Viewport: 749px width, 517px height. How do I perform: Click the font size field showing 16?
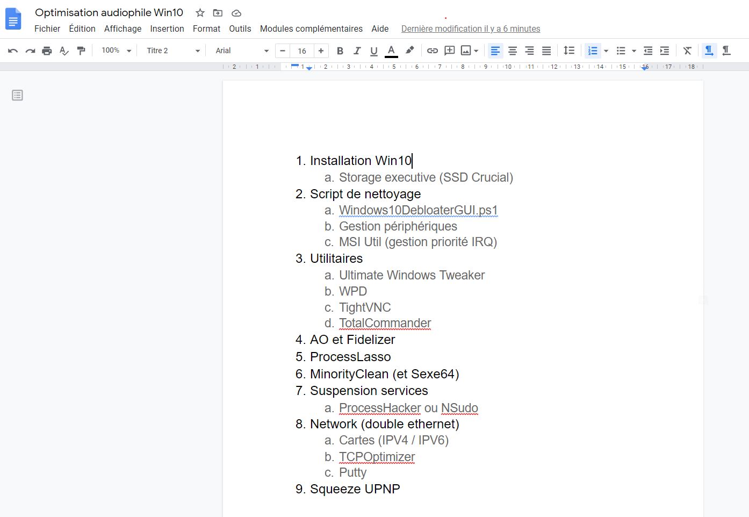(302, 51)
